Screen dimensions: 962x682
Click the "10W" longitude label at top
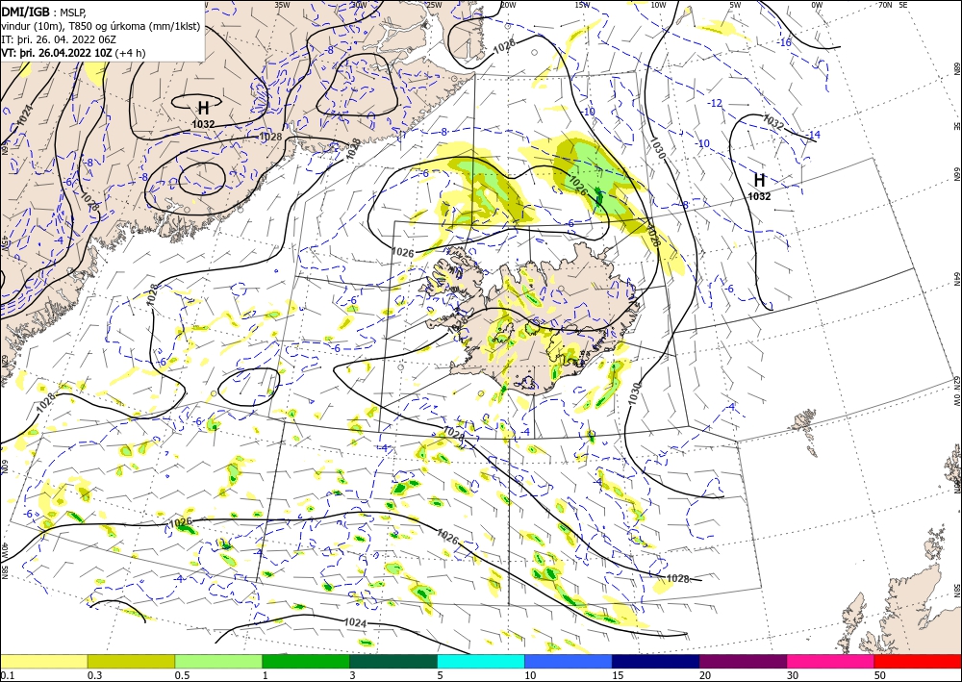pos(658,5)
